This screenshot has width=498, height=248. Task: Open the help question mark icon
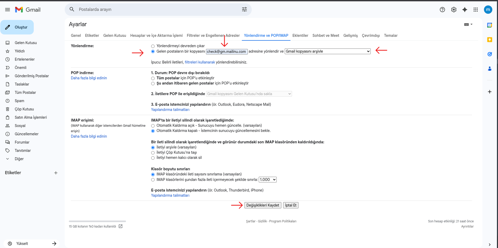pyautogui.click(x=442, y=10)
